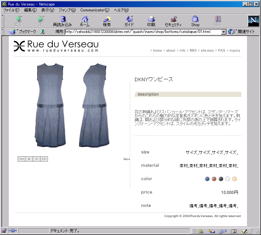Open Navigator from the component bar
This screenshot has height=235, width=261.
200,231
